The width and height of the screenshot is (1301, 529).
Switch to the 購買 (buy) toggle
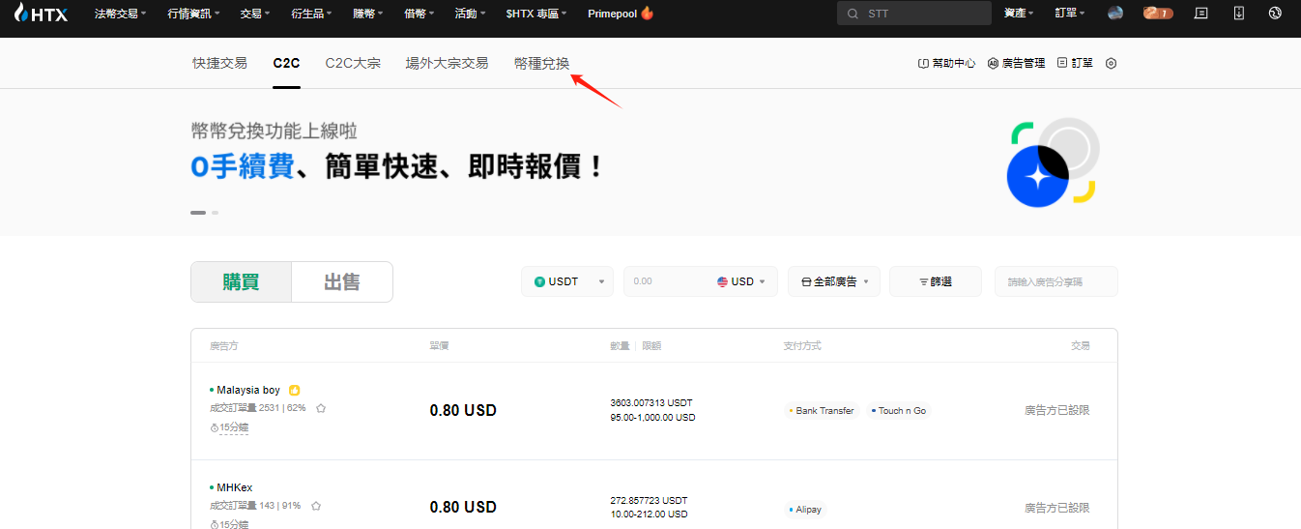[241, 281]
